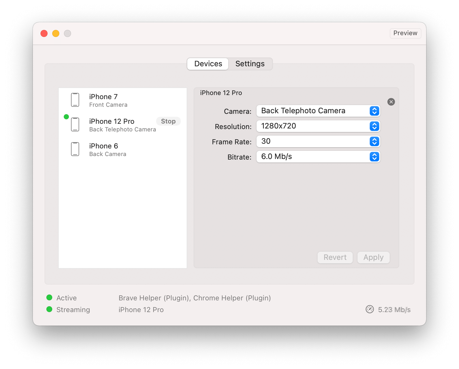
Task: Click Back Camera subtitle under iPhone 6
Action: coord(108,154)
